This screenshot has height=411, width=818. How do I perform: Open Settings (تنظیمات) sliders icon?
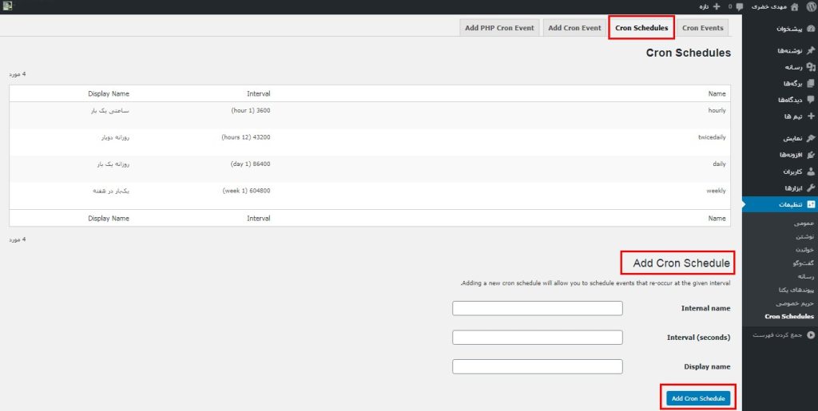(810, 204)
